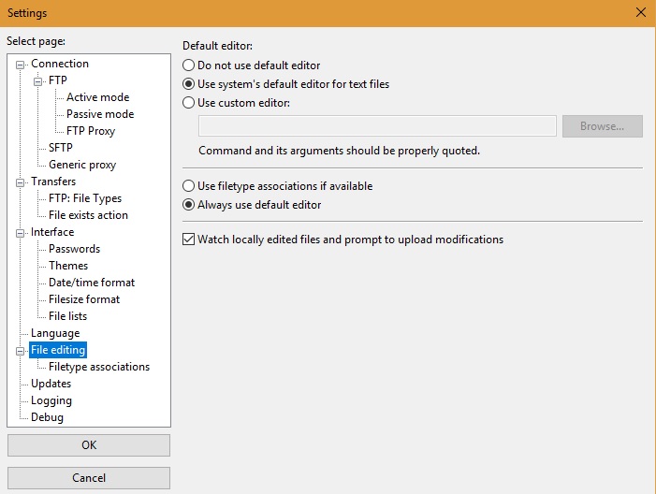
Task: Select 'Use system's default editor for text files'
Action: click(x=285, y=84)
